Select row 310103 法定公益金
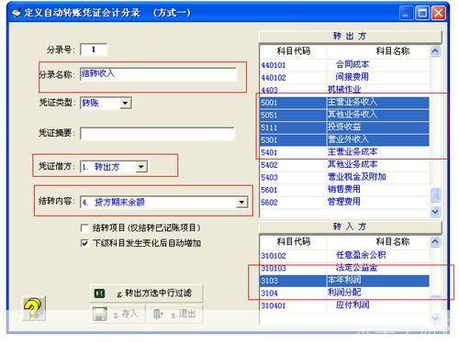 click(x=344, y=268)
